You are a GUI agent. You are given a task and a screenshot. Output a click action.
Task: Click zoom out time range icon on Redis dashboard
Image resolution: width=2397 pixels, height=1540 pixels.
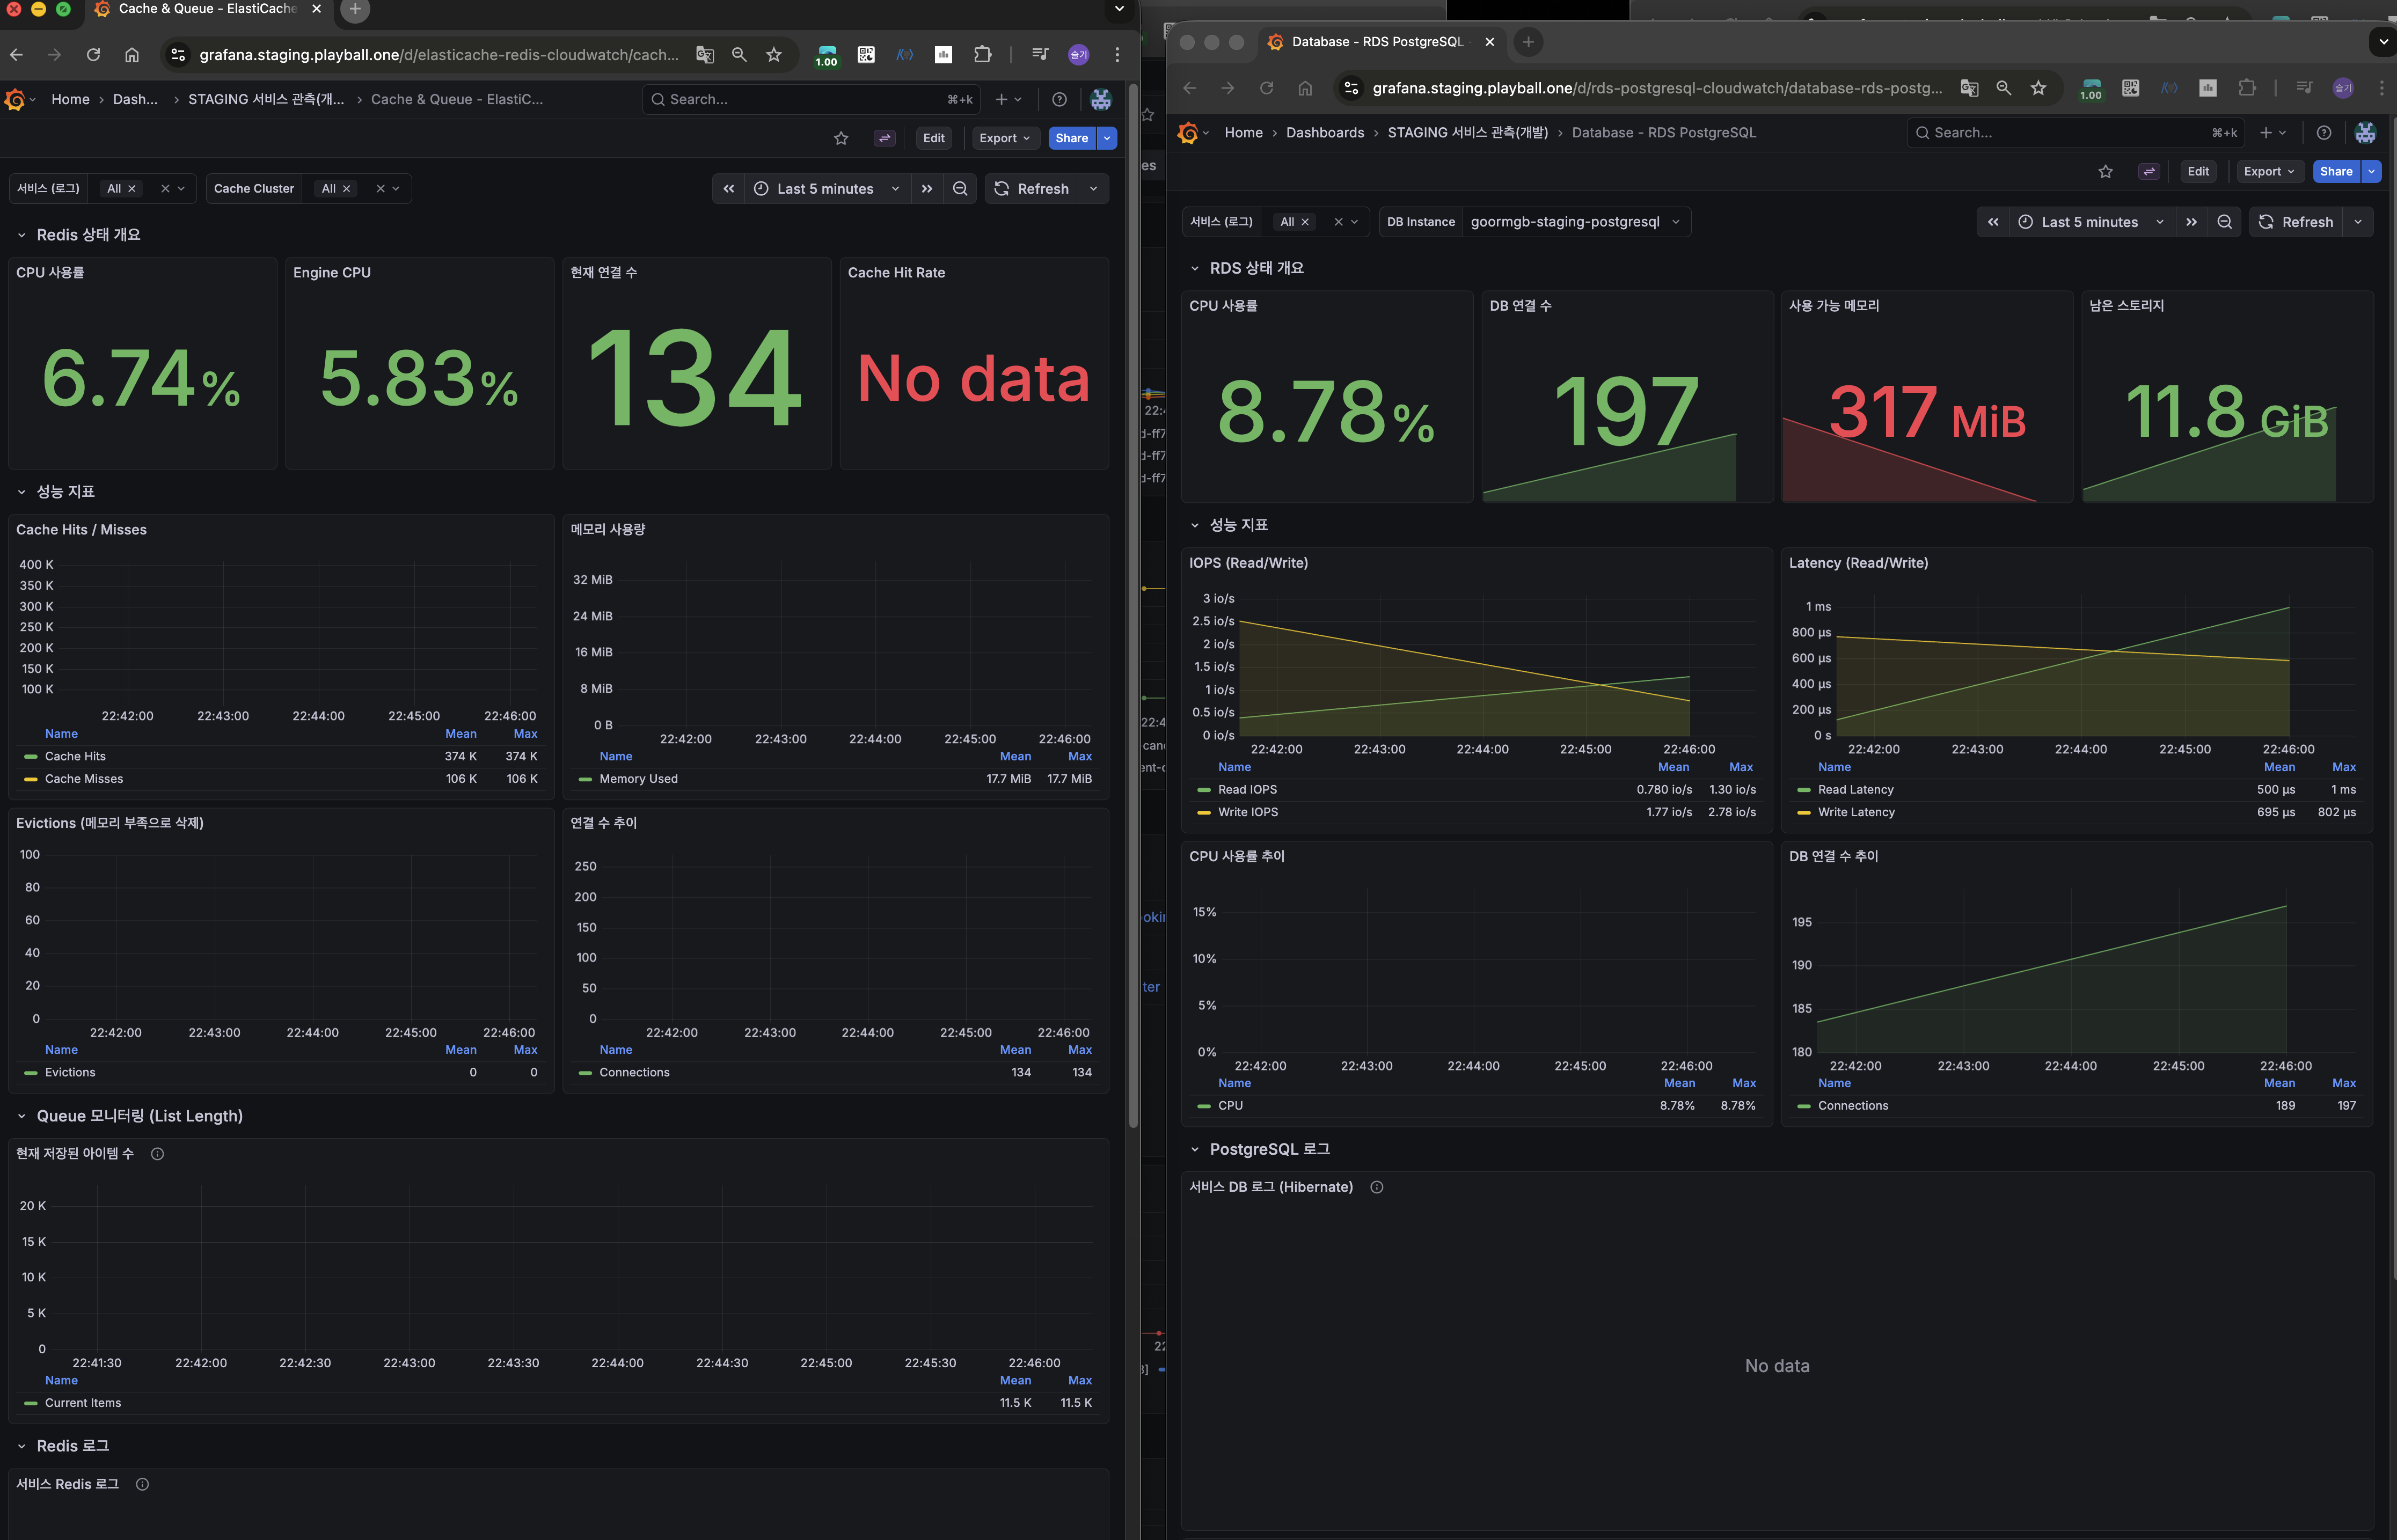pos(960,189)
